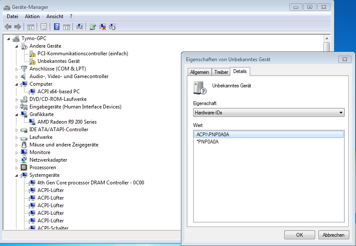Click the Laufwerke disk icon

tap(24, 138)
